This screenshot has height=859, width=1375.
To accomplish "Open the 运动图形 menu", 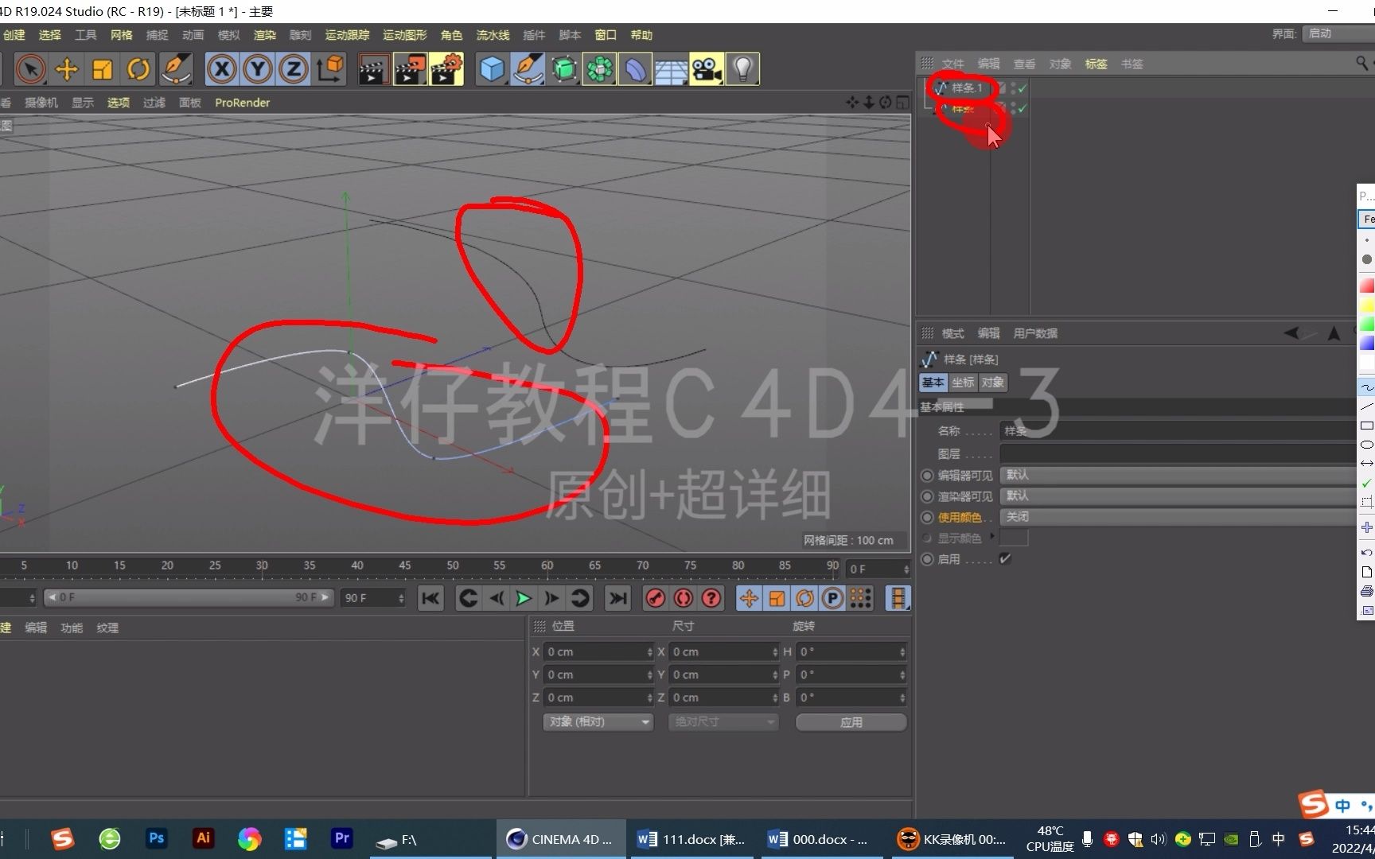I will pyautogui.click(x=404, y=35).
